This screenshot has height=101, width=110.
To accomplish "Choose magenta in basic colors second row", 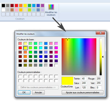I will [56, 48].
